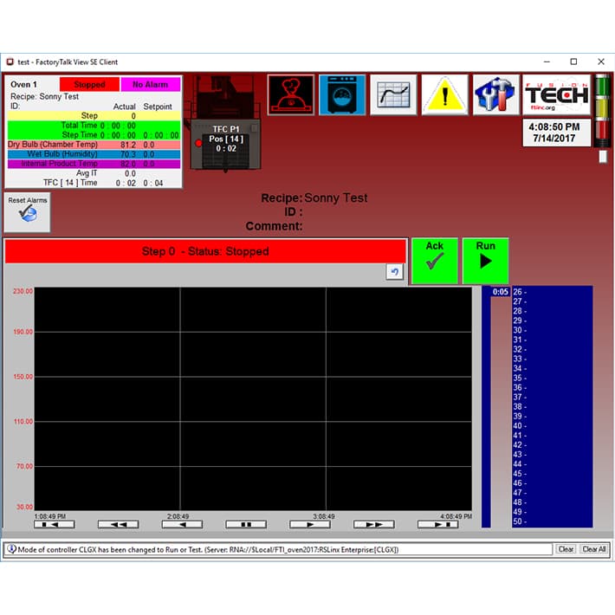Jump trend to the beginning
Screen dimensions: 615x615
click(55, 524)
